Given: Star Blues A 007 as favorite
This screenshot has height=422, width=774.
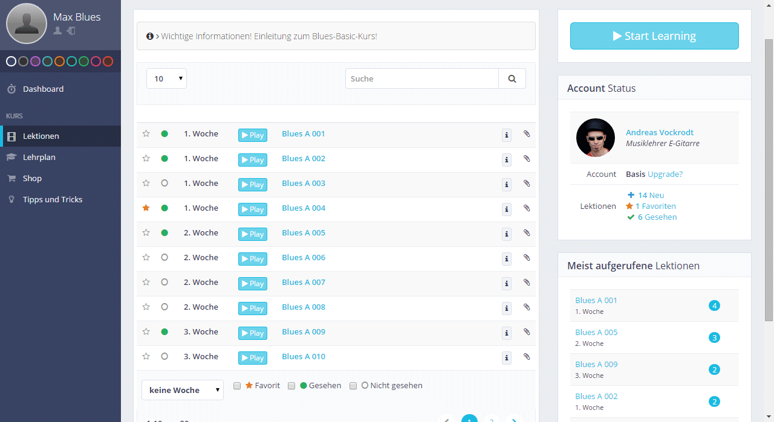Looking at the screenshot, I should click(146, 282).
